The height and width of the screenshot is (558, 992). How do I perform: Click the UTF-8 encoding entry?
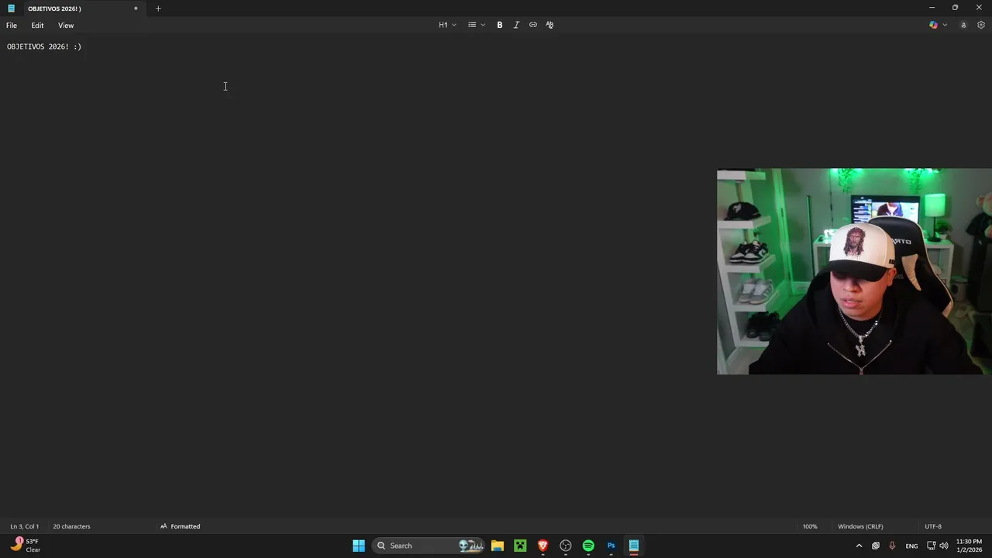coord(933,526)
